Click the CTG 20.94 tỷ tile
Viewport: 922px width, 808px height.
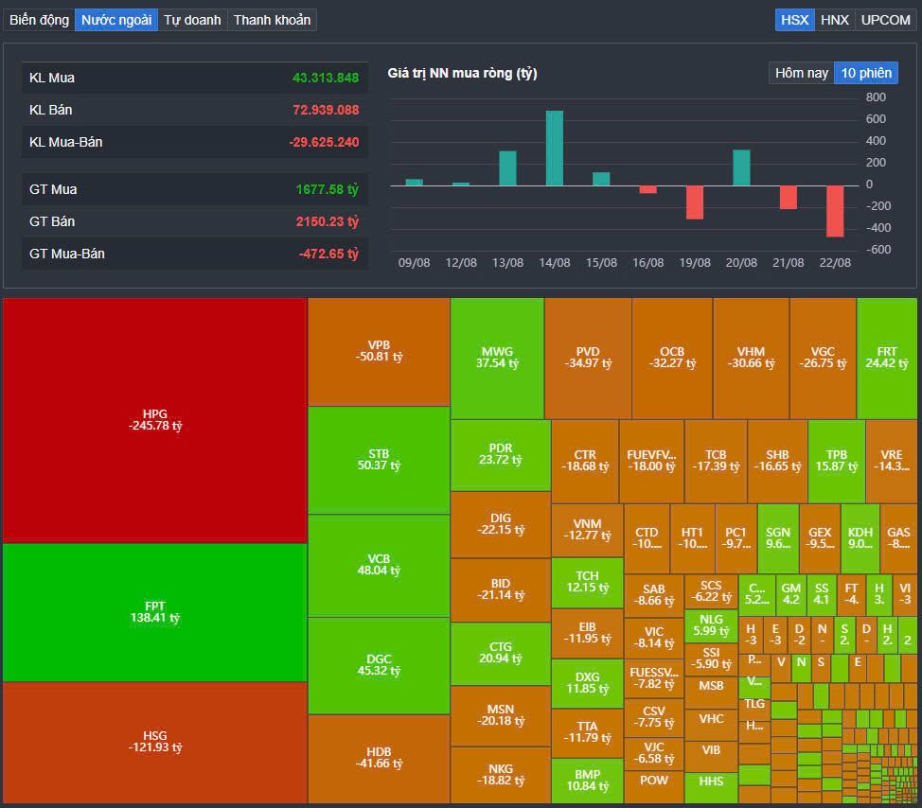501,654
